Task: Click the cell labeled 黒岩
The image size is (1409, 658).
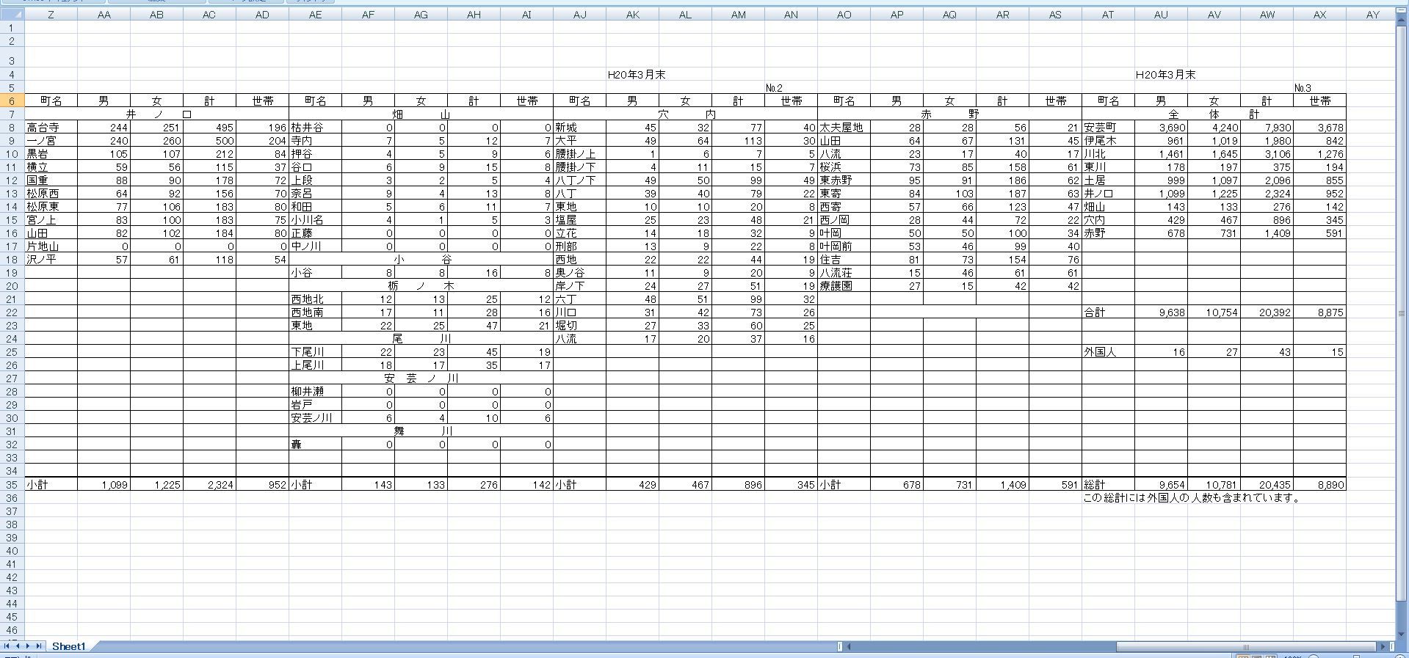Action: coord(51,154)
